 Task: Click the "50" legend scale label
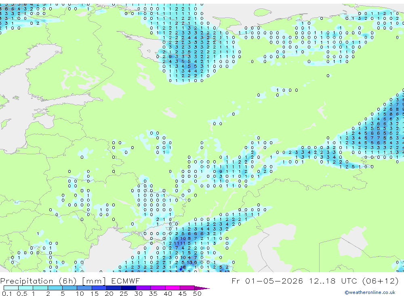click(197, 294)
